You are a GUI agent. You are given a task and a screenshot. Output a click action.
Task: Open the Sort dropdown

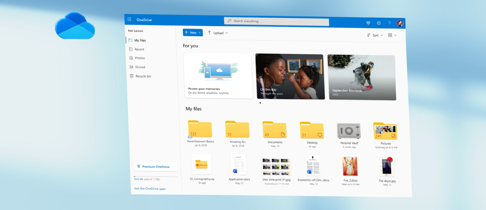point(375,35)
